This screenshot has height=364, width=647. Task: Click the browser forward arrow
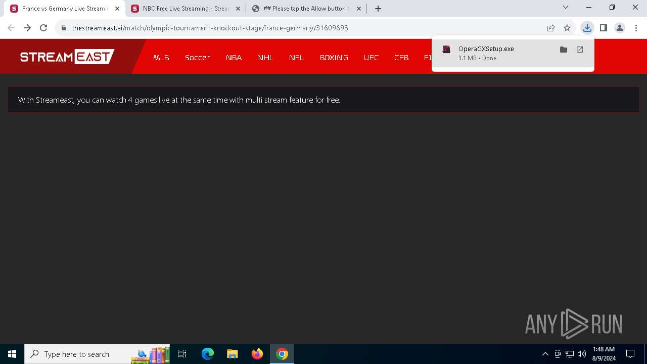click(x=27, y=28)
